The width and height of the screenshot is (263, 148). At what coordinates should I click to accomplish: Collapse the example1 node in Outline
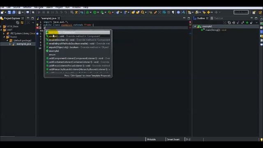point(195,26)
